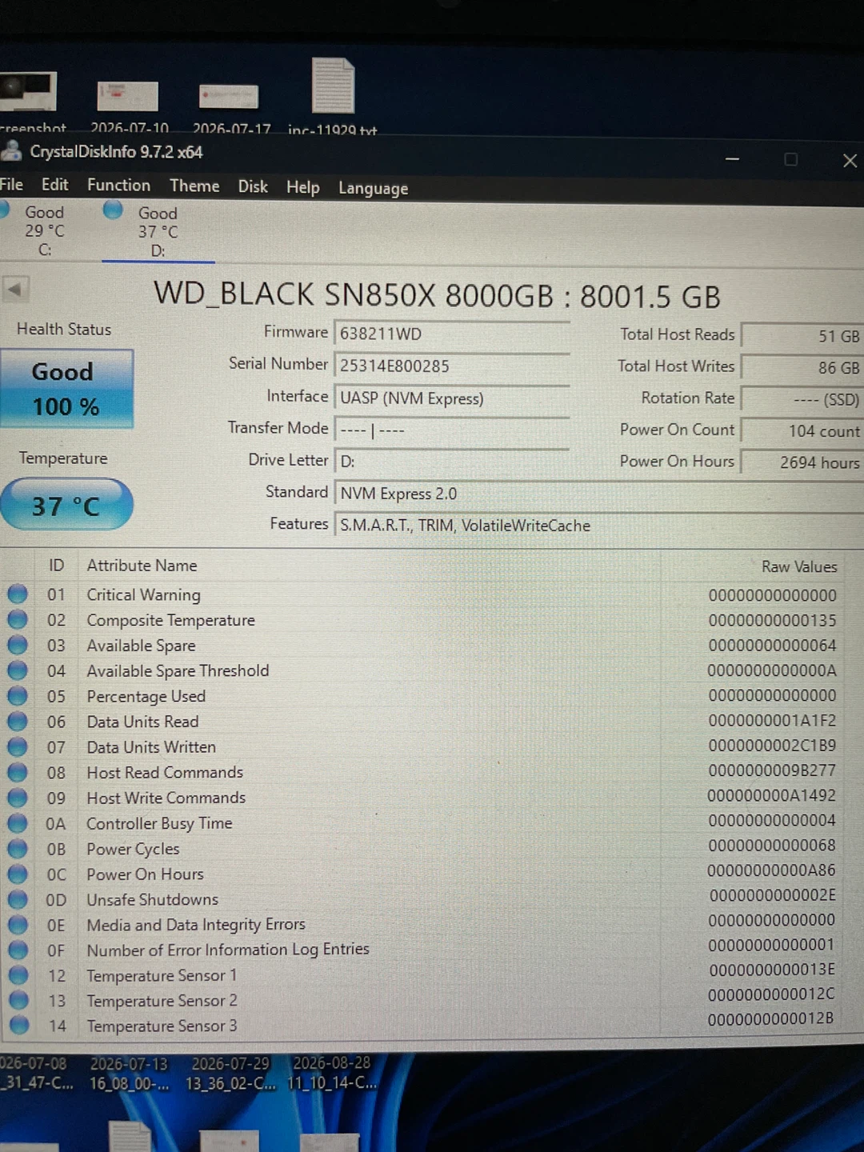Click the Firmware field 638211WD

coord(451,334)
